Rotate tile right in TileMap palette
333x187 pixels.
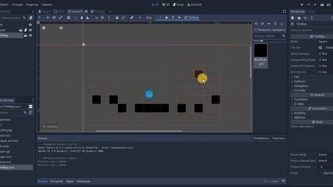[x=262, y=24]
